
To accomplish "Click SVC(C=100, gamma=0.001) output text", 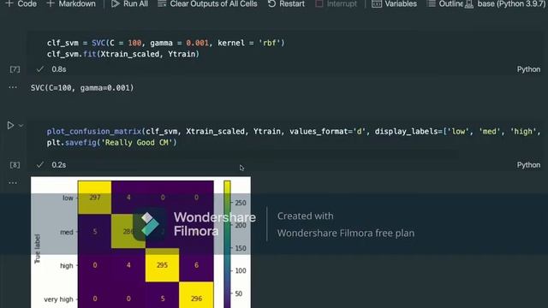I will (82, 87).
